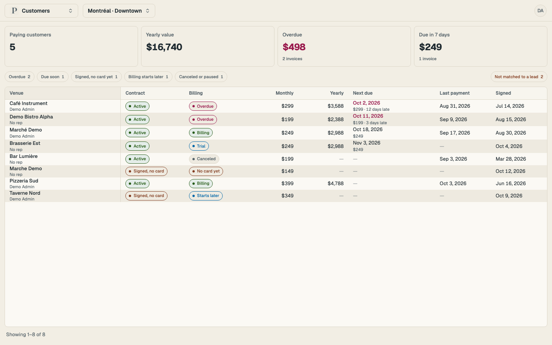Filter by the Overdue chip

tap(20, 77)
